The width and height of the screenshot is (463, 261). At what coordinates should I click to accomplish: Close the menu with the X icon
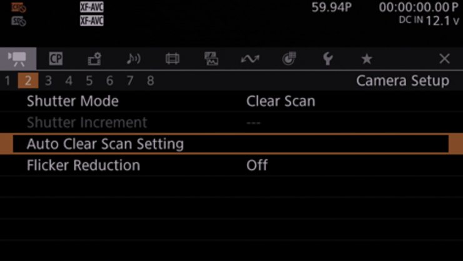444,59
